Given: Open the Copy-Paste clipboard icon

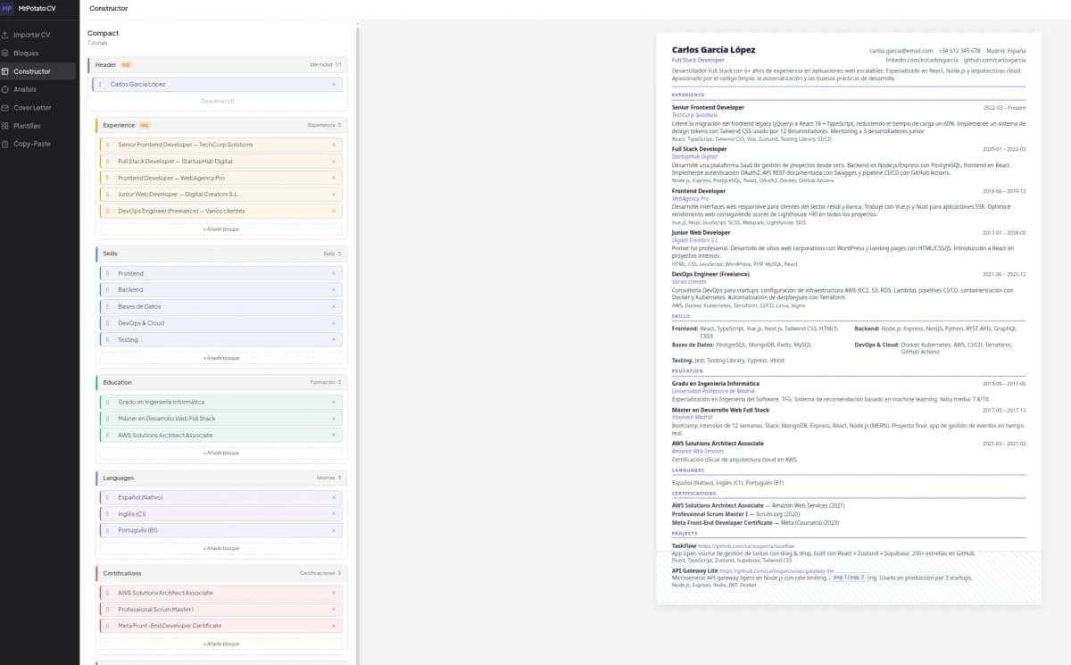Looking at the screenshot, I should 6,144.
